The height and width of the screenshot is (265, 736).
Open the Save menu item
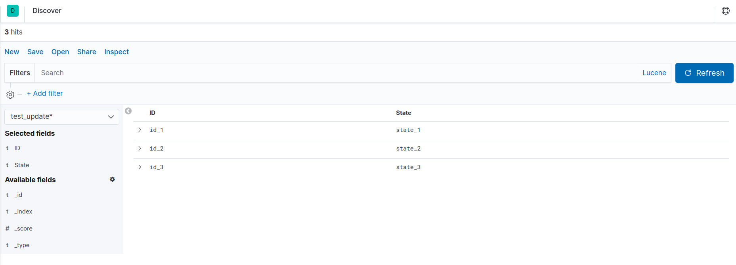point(35,52)
